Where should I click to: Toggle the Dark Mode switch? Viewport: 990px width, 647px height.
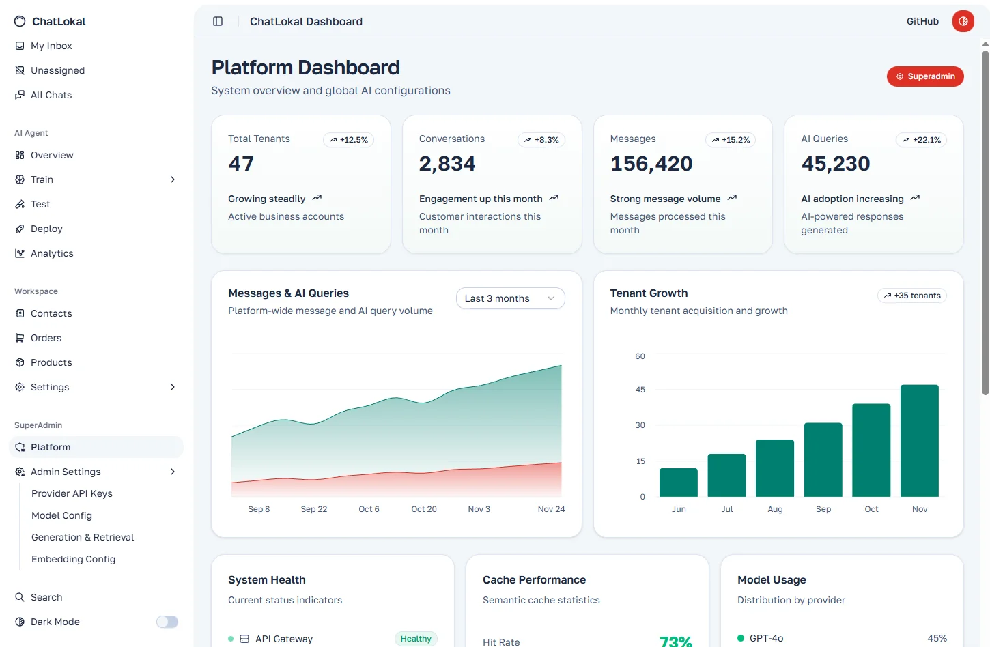167,622
